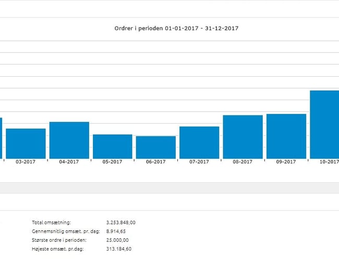Click axis label '07-2017'

pyautogui.click(x=199, y=162)
